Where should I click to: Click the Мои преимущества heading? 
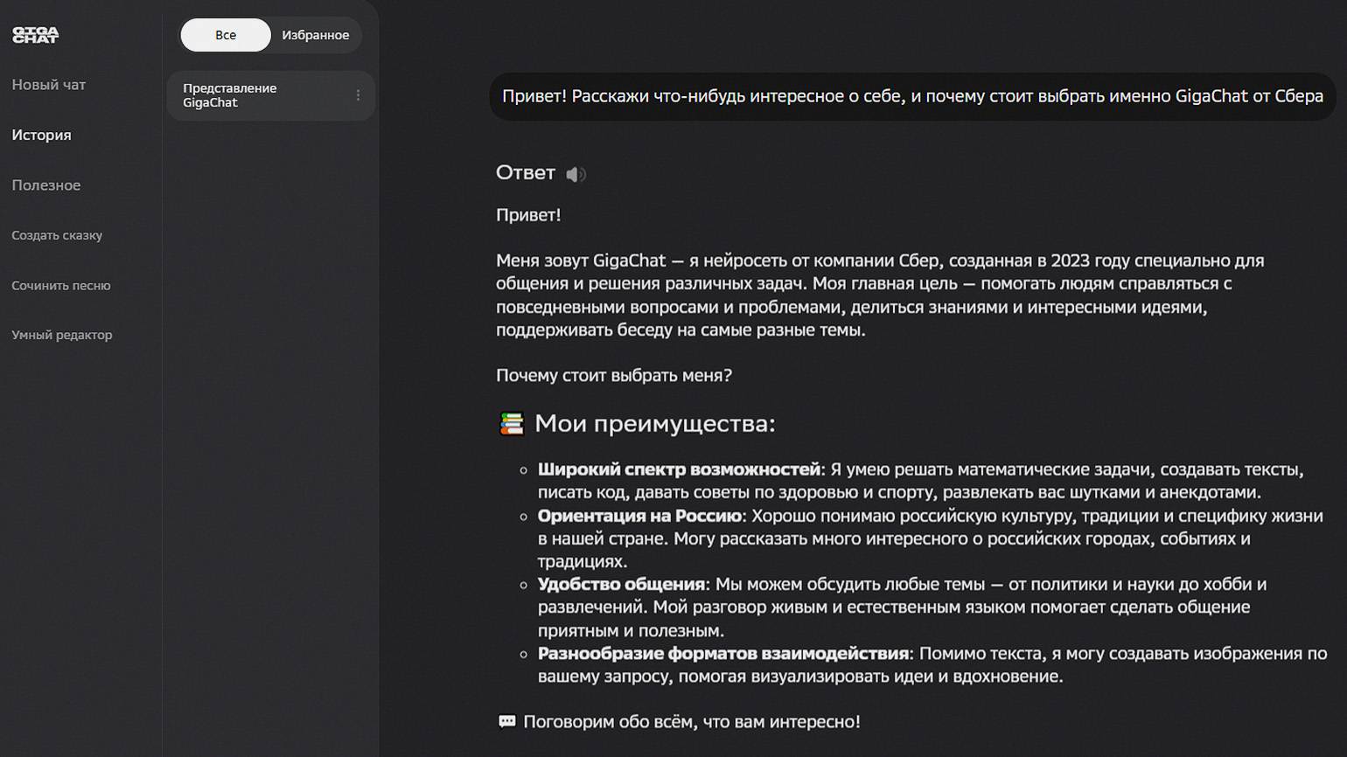click(654, 424)
